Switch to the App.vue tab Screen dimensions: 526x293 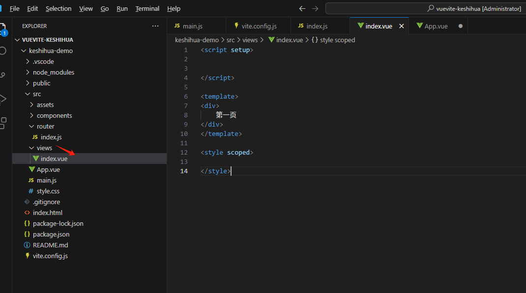(x=436, y=26)
